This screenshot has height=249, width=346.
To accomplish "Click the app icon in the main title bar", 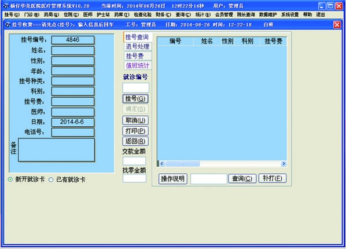I will coord(6,6).
